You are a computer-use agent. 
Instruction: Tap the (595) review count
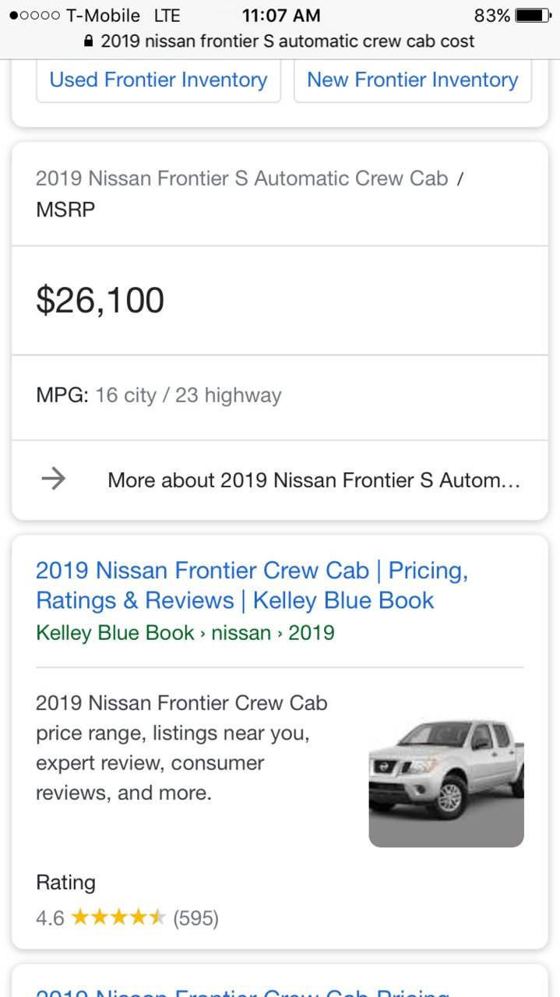[195, 918]
